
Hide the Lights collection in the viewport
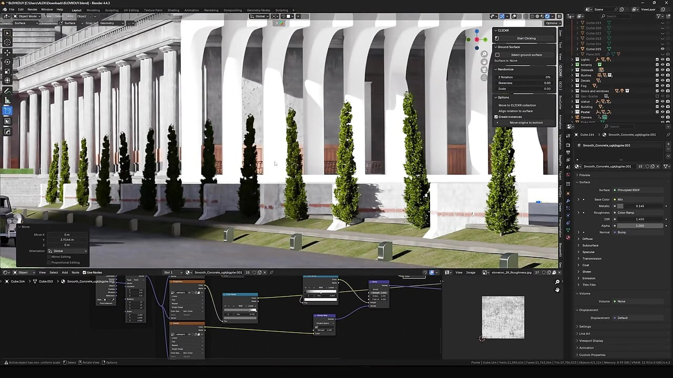click(x=662, y=59)
